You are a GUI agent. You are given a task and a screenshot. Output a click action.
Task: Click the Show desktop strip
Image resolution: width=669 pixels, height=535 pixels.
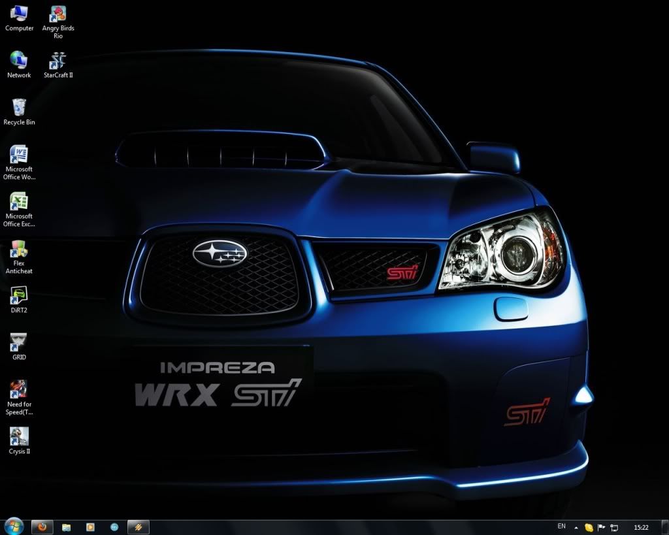[x=666, y=528]
